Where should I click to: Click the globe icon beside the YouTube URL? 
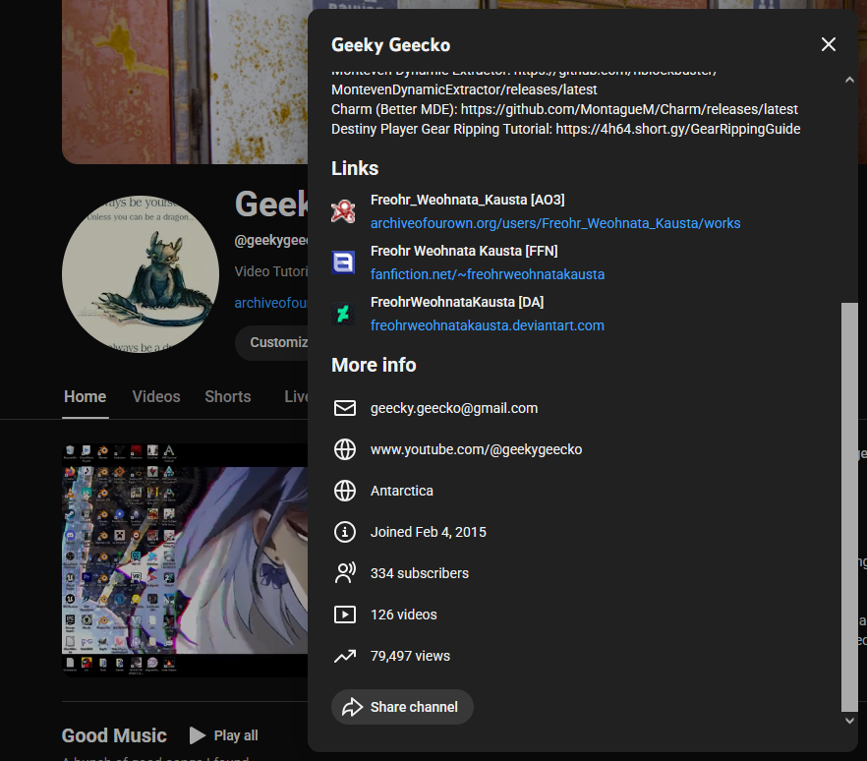[x=345, y=449]
